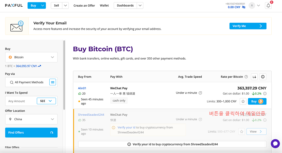
Task: Click the 364,093.97 CNY rate link
Action: tap(26, 66)
